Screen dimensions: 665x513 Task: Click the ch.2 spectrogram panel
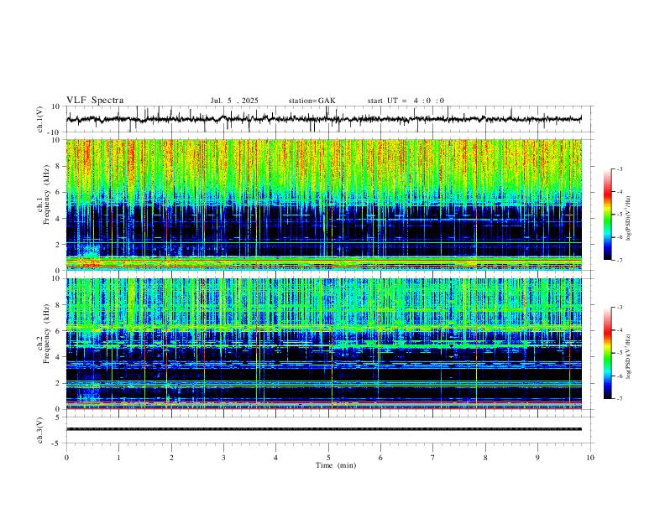(x=323, y=344)
